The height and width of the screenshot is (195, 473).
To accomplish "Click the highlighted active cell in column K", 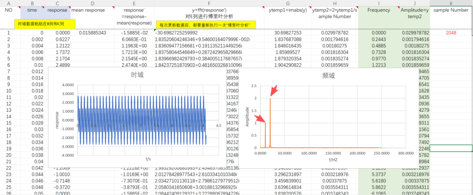I will 451,148.
